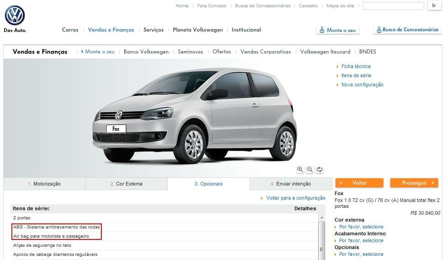This screenshot has width=446, height=260.
Task: Click scroll up arrow of items list
Action: [x=322, y=218]
